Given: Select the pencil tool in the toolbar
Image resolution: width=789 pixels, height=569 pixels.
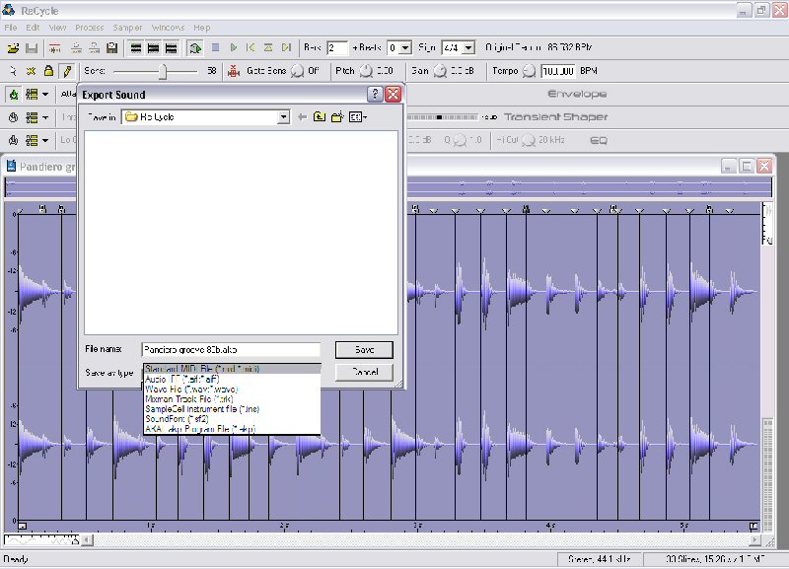Looking at the screenshot, I should point(66,71).
